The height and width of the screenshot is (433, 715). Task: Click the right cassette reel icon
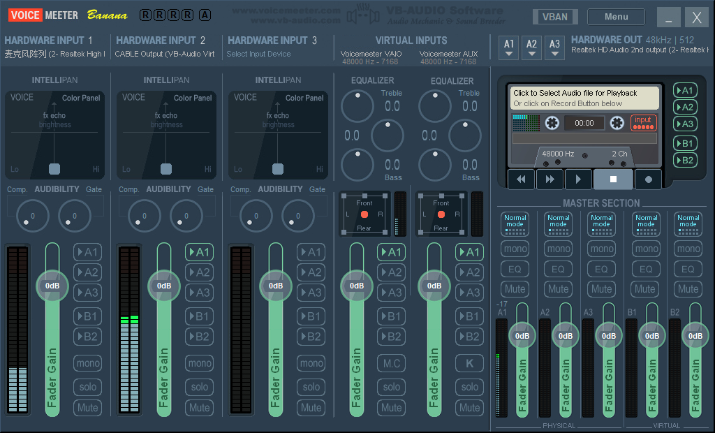(617, 123)
